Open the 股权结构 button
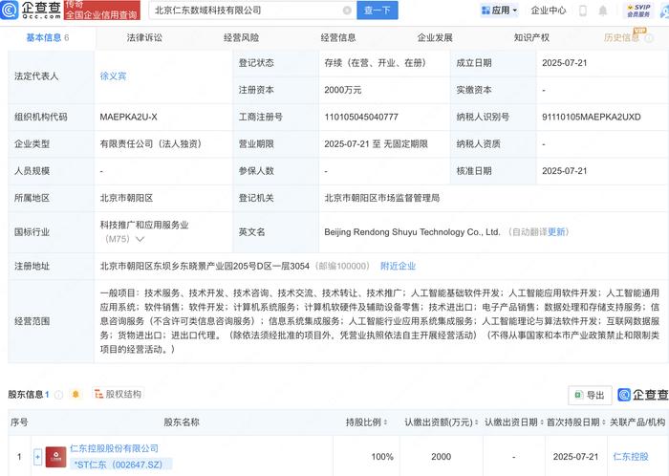Viewport: 669px width, 476px height. coord(118,394)
